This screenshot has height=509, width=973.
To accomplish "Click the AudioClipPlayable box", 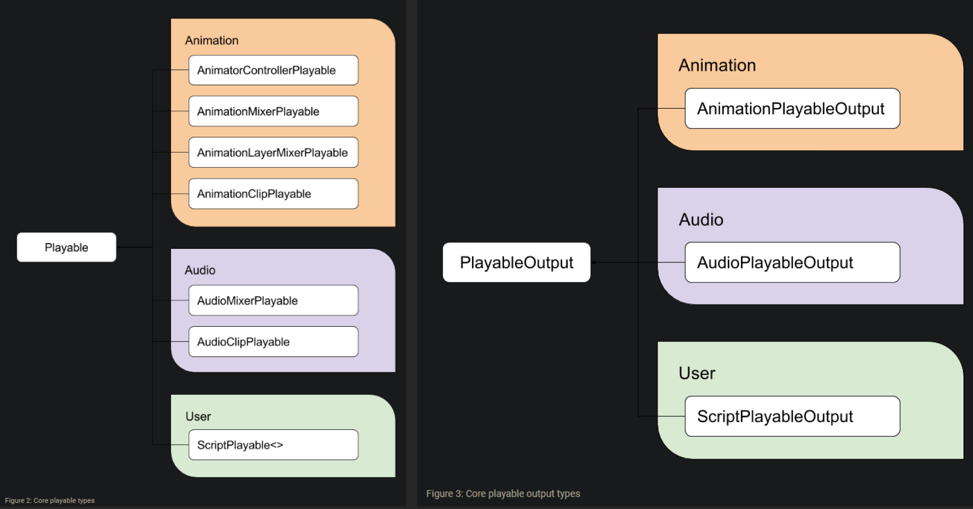I will (273, 342).
